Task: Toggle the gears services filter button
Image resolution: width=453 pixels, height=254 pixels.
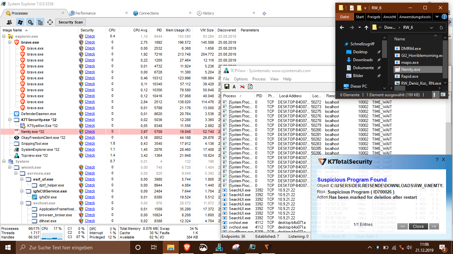Action: pos(30,22)
